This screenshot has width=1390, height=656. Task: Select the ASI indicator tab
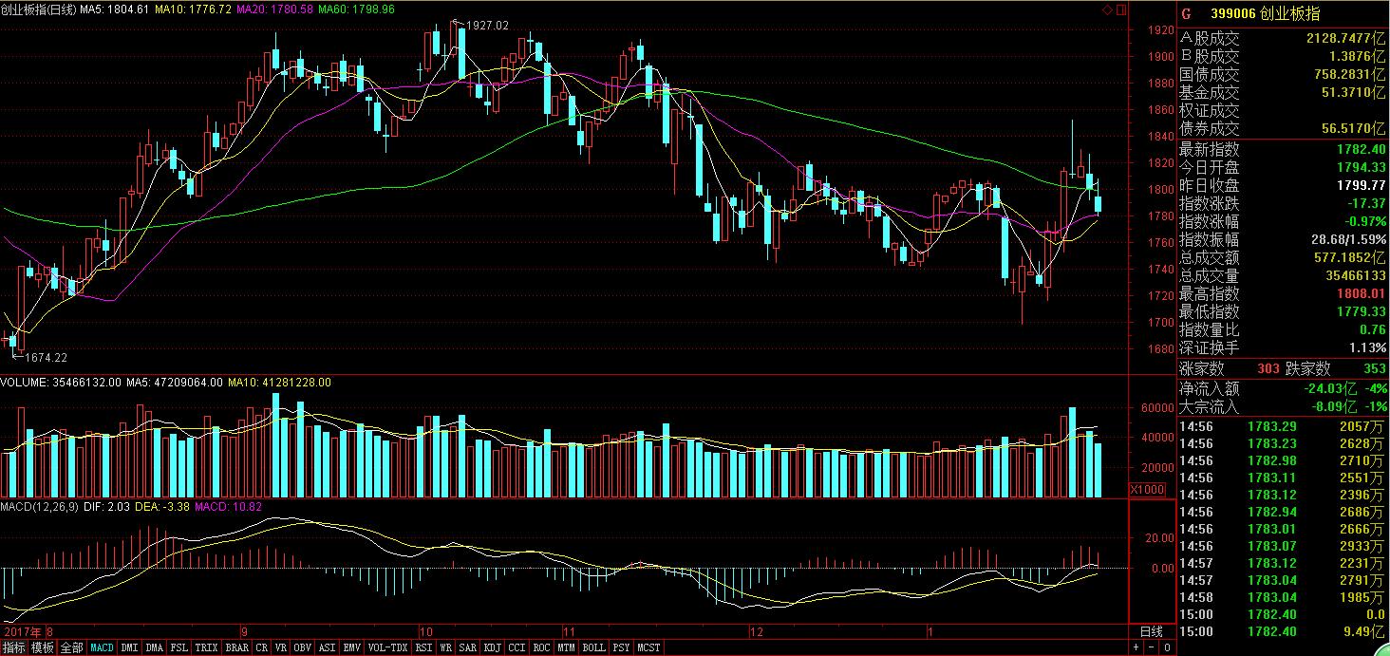pos(327,647)
